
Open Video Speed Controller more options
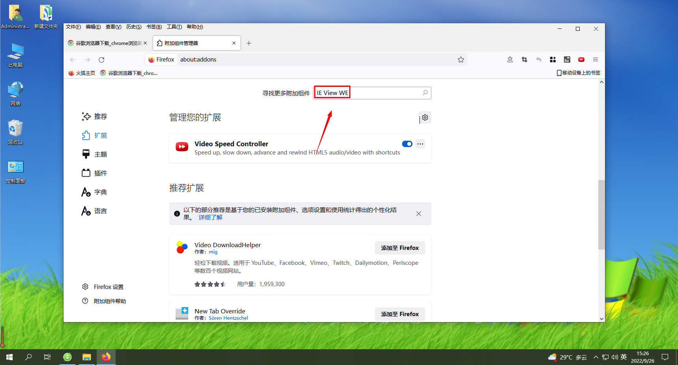pyautogui.click(x=420, y=144)
